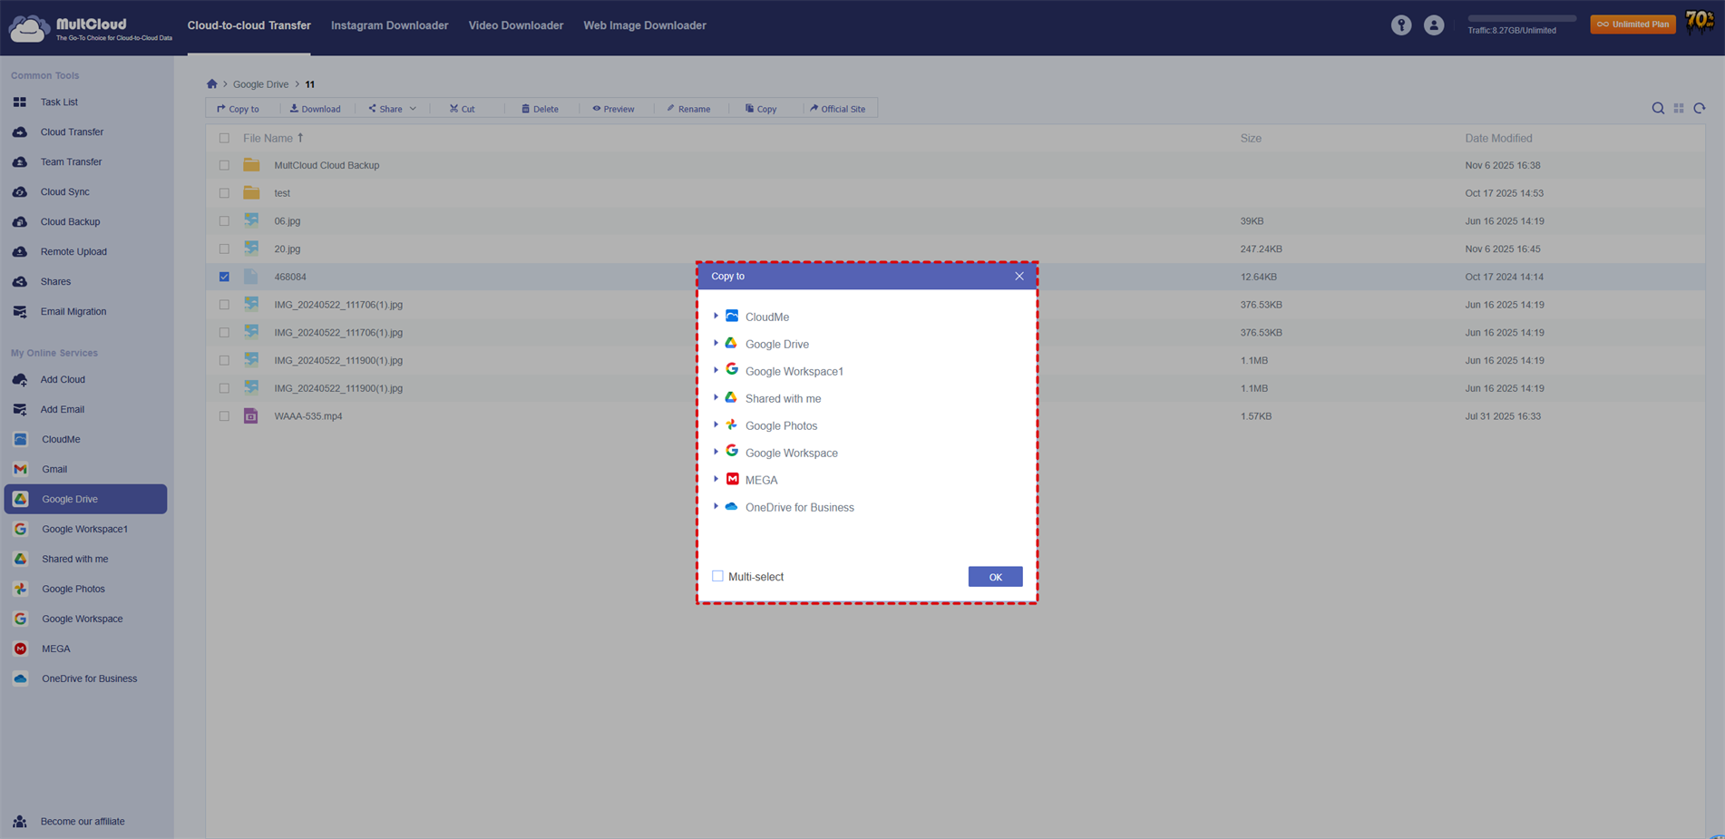The height and width of the screenshot is (839, 1725).
Task: Check the test folder checkbox
Action: point(224,193)
